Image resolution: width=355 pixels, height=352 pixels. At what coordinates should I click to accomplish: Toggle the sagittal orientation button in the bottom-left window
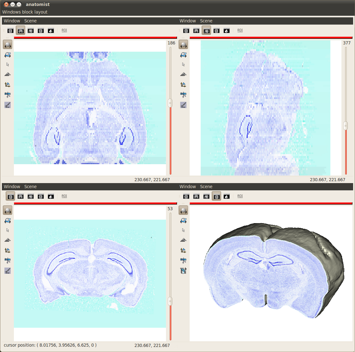click(31, 196)
